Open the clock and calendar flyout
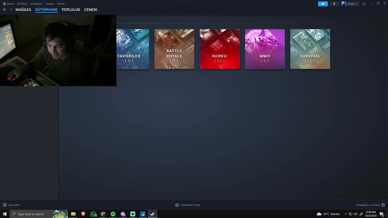Viewport: 388px width, 218px height. [x=371, y=214]
